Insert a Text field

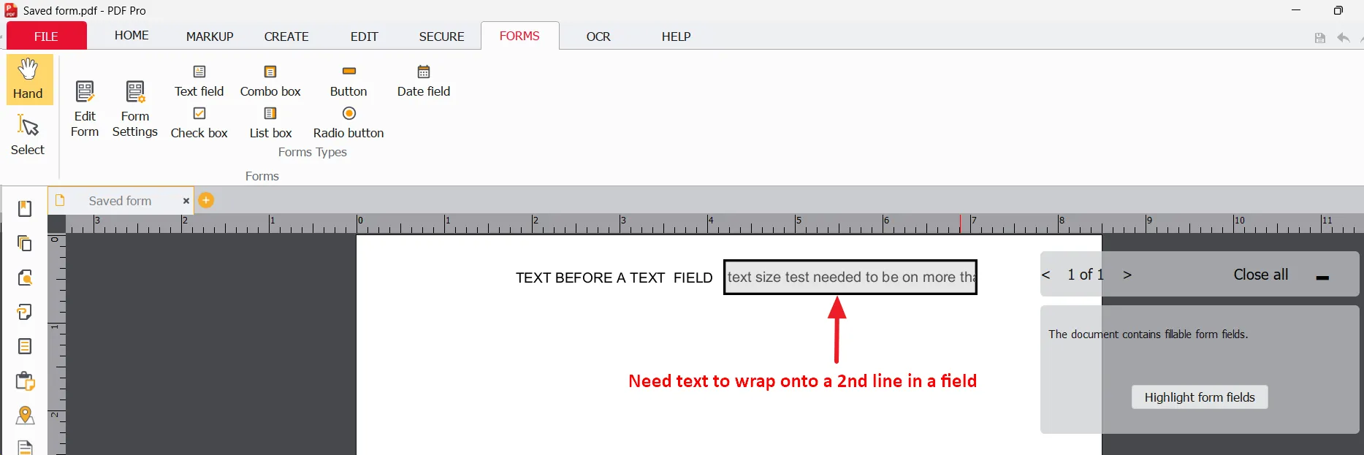click(199, 81)
